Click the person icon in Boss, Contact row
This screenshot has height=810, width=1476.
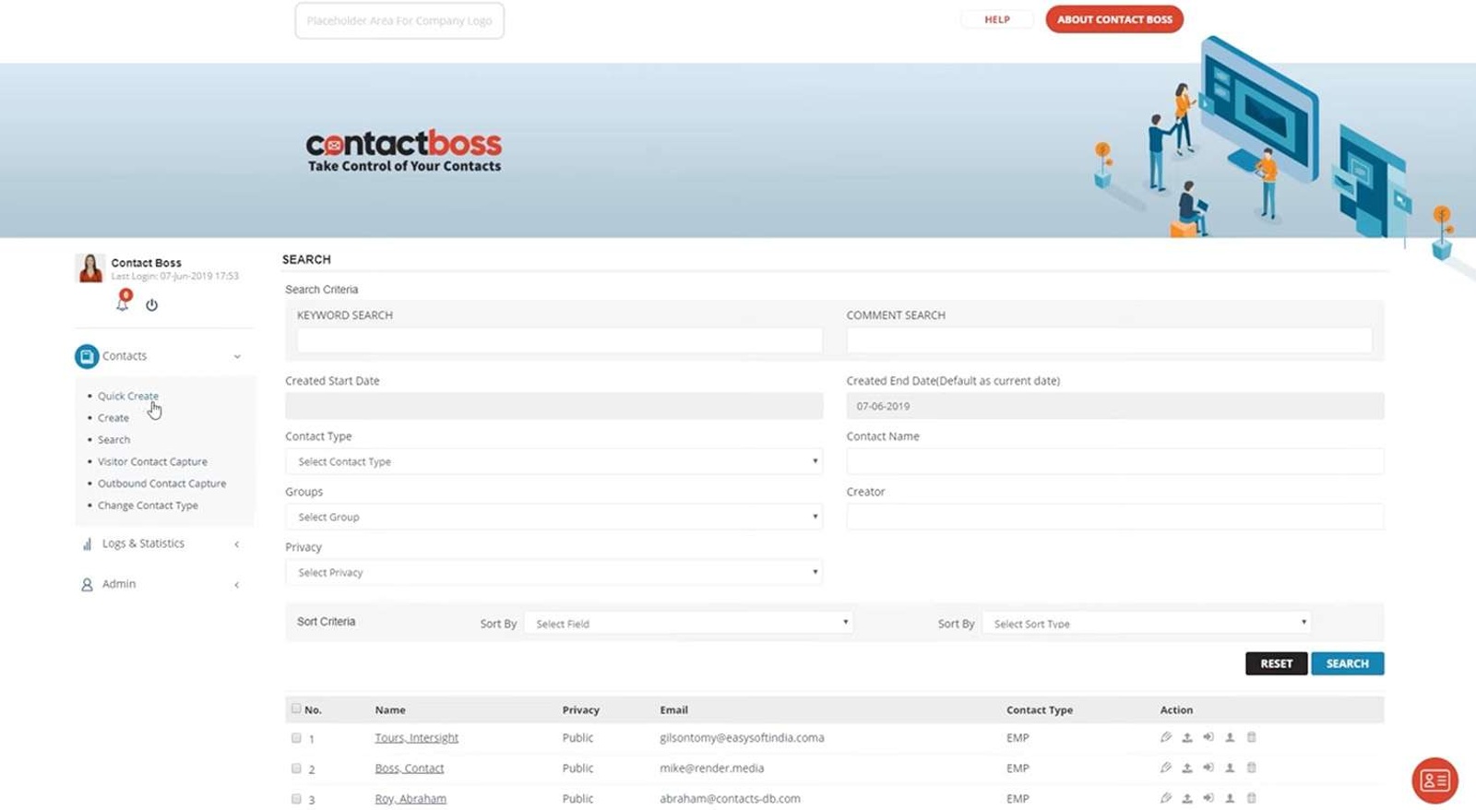pos(1230,768)
